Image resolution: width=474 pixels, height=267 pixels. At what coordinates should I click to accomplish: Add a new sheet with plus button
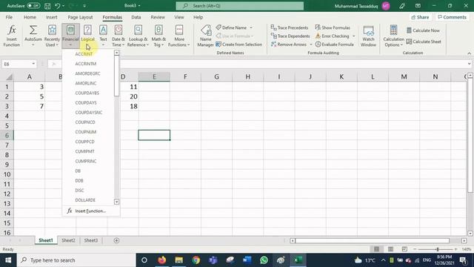[x=116, y=240]
